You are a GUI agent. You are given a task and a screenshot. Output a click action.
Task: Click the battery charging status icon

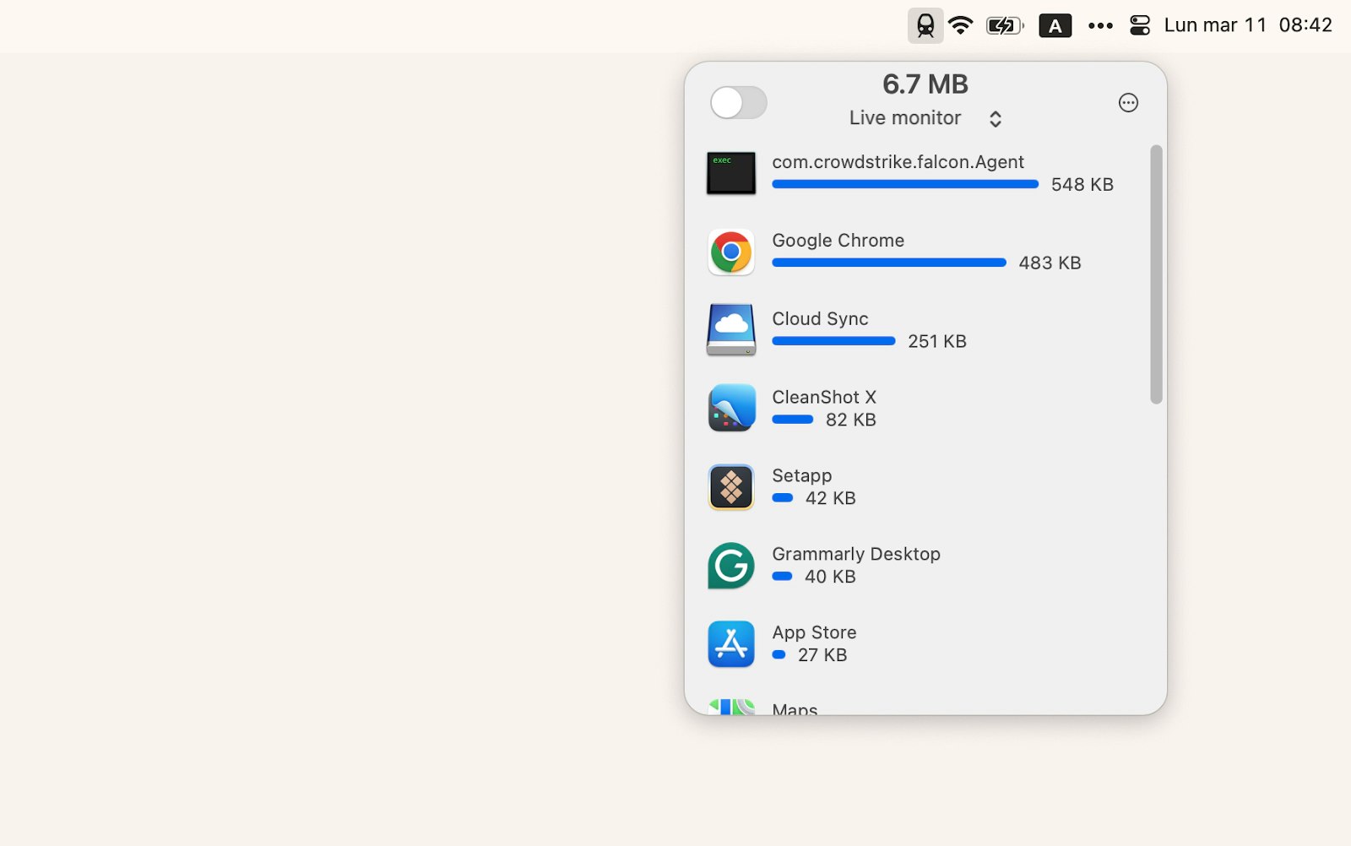coord(1005,25)
